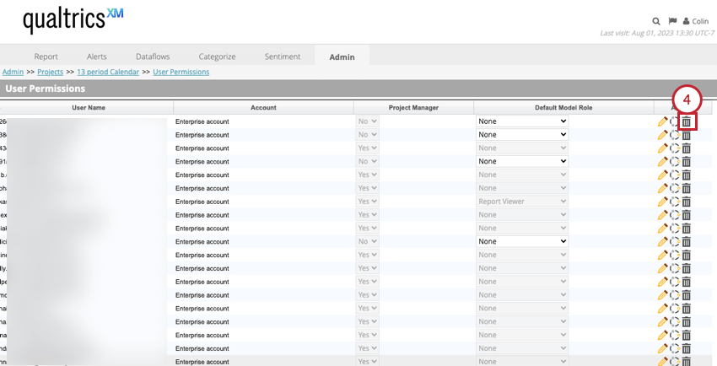Screen dimensions: 717x366
Task: Edit the user in Report Viewer row
Action: point(662,202)
